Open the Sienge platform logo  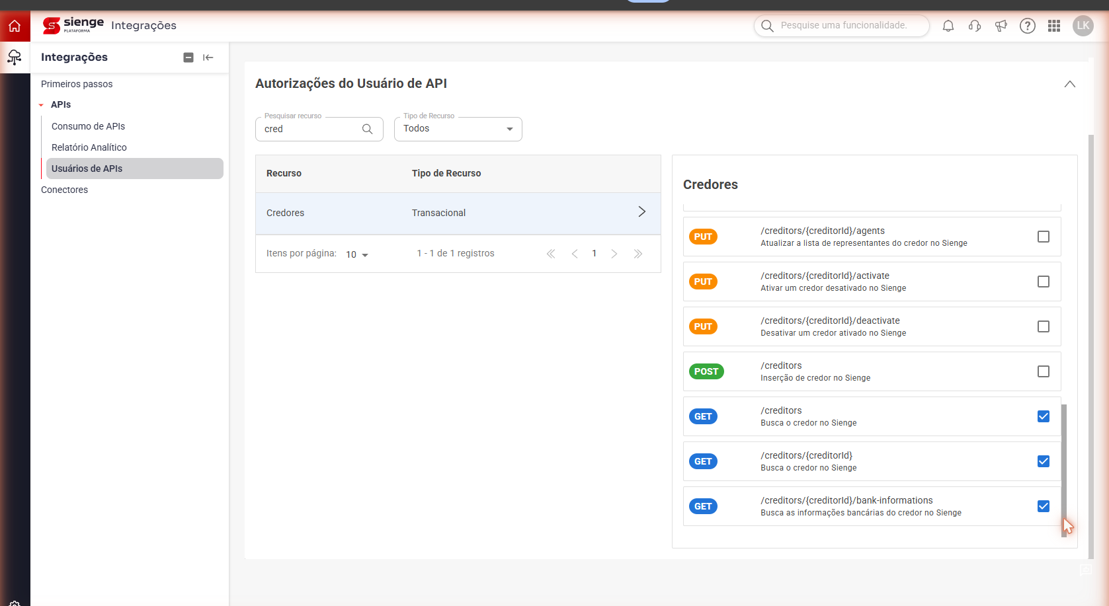pos(73,25)
